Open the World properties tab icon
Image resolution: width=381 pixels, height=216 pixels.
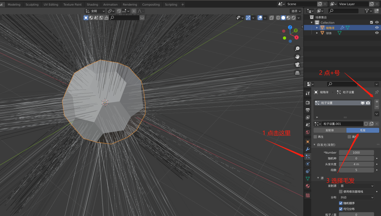[308, 132]
